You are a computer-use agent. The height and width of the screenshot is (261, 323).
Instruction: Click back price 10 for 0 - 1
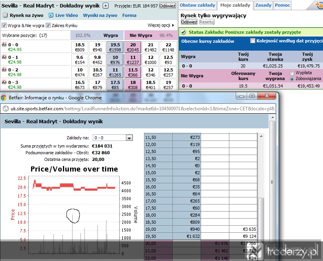[115, 60]
